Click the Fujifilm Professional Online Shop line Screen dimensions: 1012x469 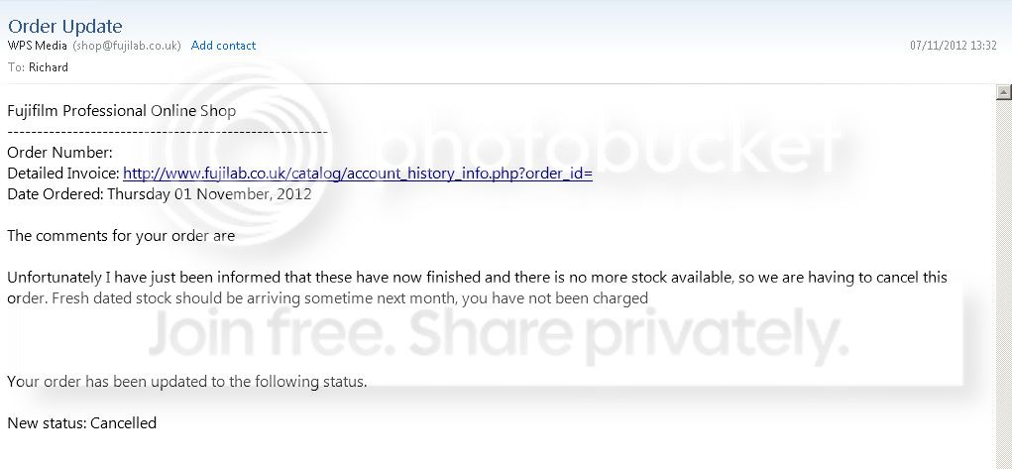pos(121,111)
